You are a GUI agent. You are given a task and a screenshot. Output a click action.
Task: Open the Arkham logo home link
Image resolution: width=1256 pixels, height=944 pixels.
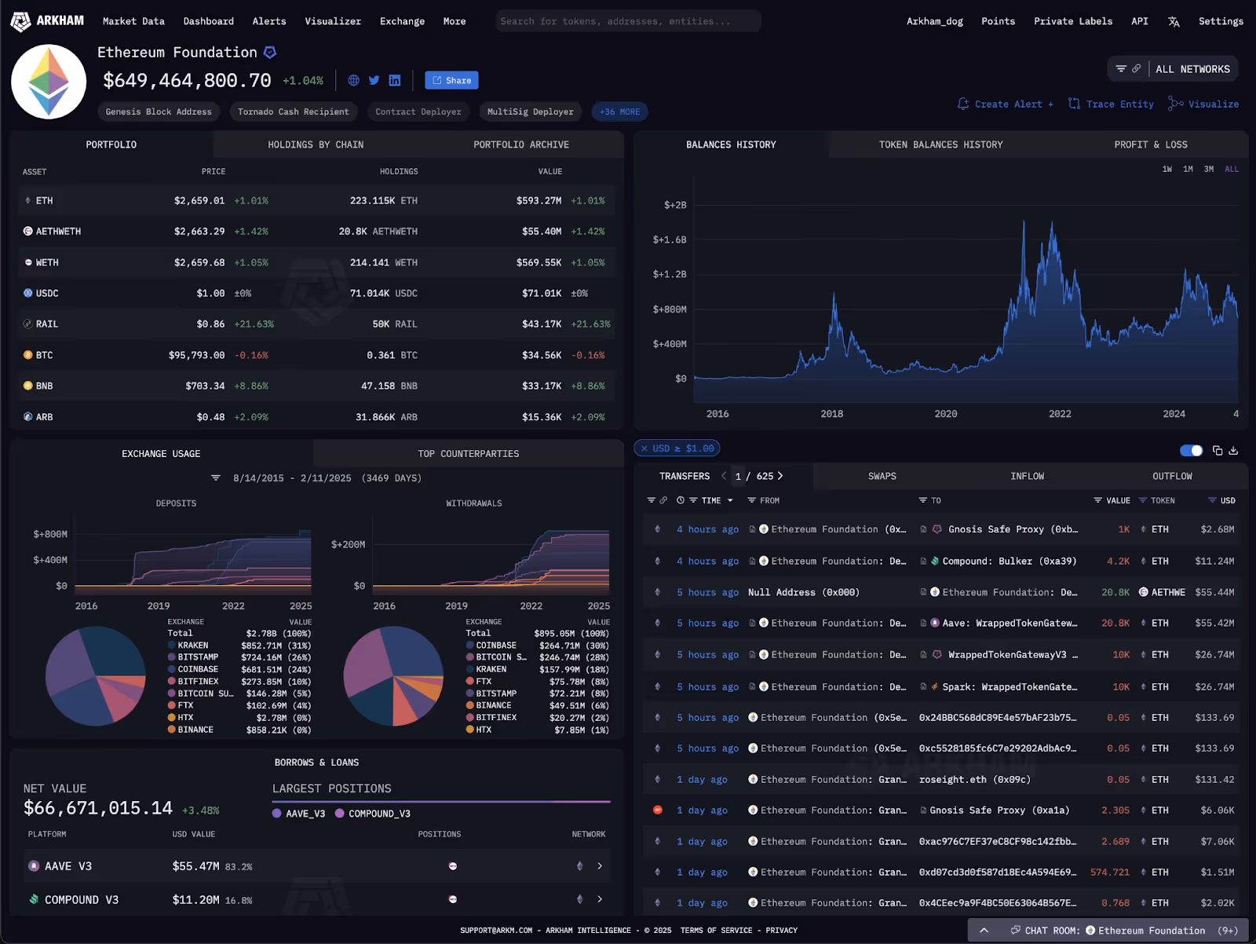pyautogui.click(x=47, y=21)
